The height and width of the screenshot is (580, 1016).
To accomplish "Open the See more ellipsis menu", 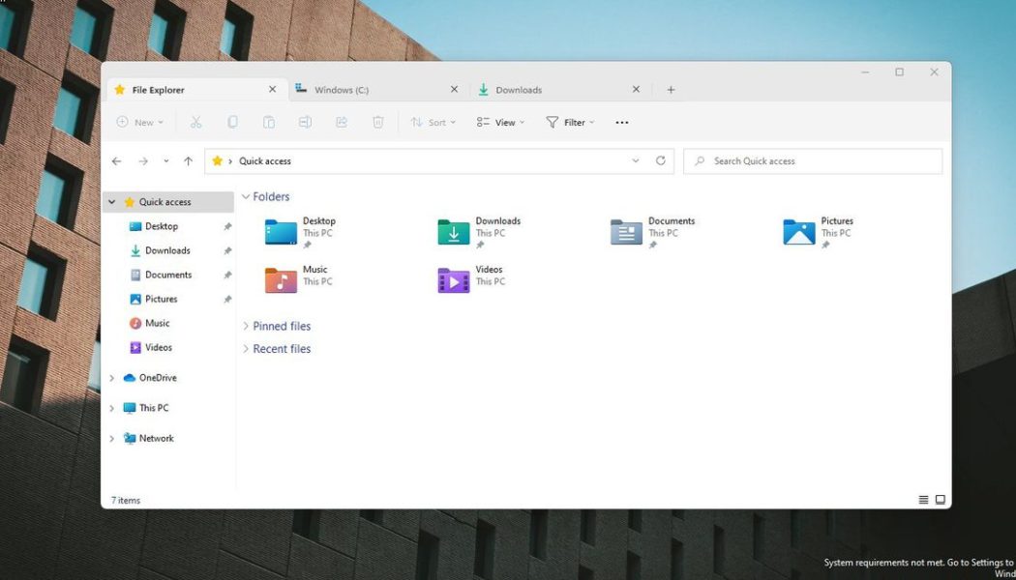I will (x=622, y=122).
